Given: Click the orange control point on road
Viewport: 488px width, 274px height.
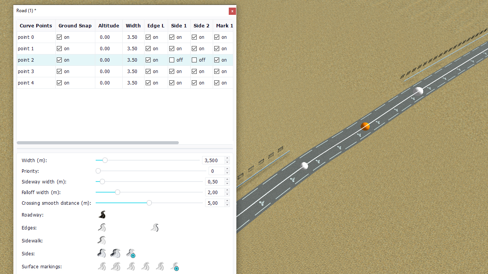Looking at the screenshot, I should click(x=365, y=126).
